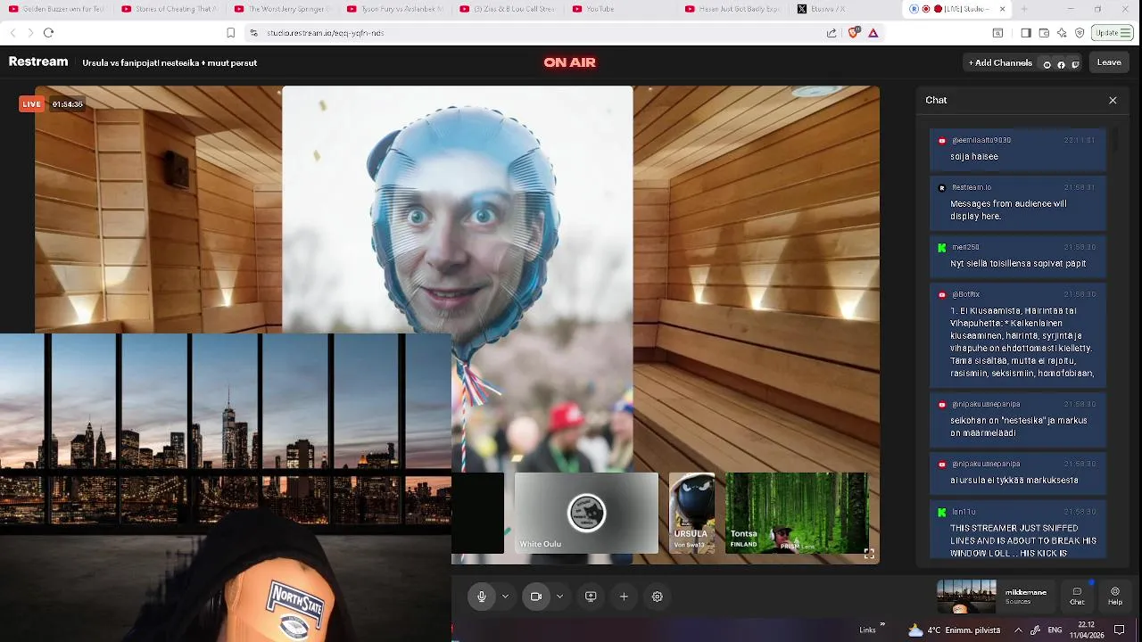Close the LIVE Studio tab

pos(1002,9)
